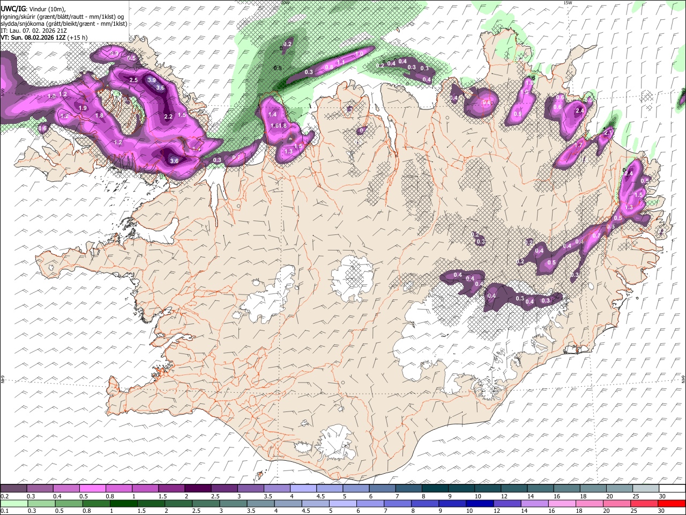Click the 'UWC/IG' title text

[x=13, y=9]
